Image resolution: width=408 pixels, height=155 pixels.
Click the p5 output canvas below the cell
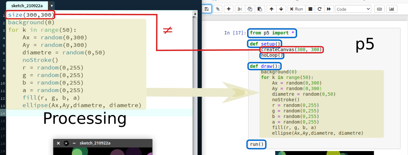pyautogui.click(x=324, y=153)
